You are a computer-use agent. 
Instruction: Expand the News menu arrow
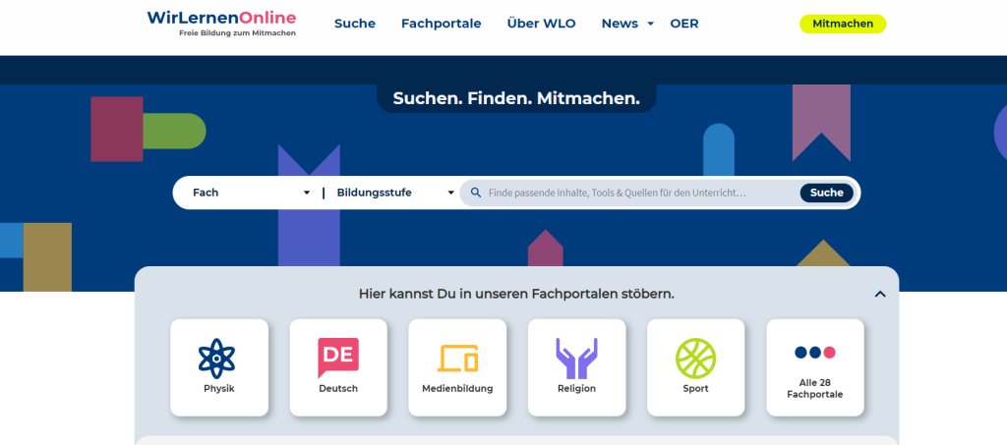pyautogui.click(x=651, y=25)
